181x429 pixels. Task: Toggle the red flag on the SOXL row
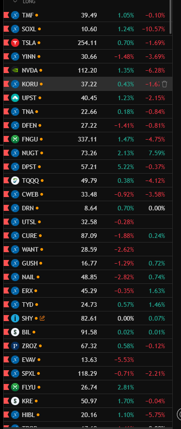(6, 29)
